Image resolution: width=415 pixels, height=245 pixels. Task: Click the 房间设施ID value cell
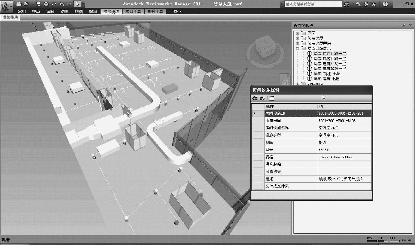point(345,113)
